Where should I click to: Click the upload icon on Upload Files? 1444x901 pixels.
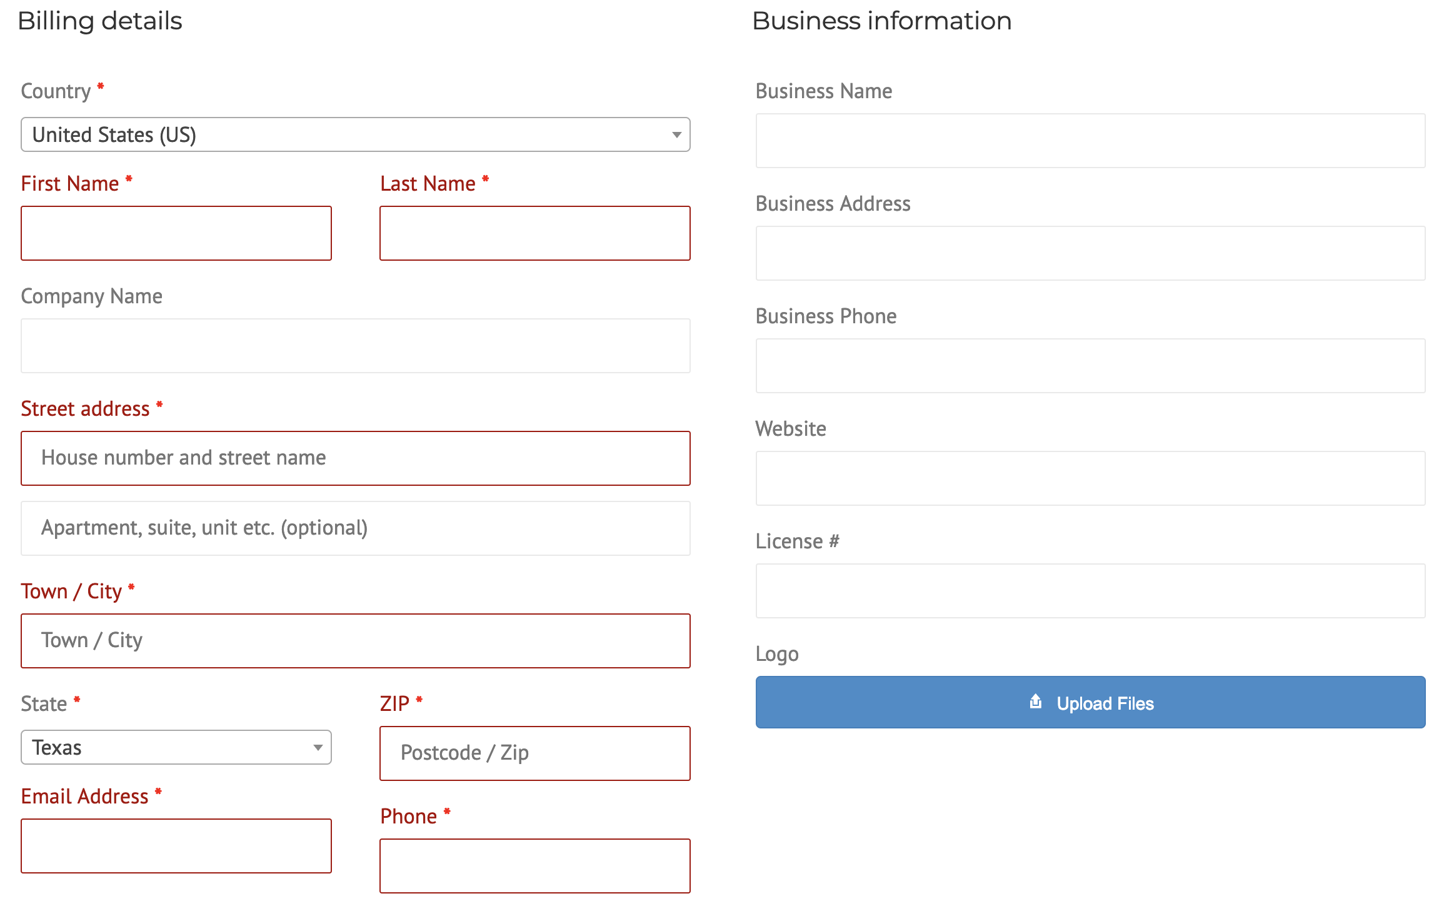tap(1036, 702)
